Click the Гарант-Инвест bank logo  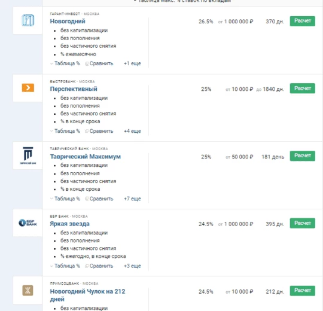pyautogui.click(x=28, y=20)
